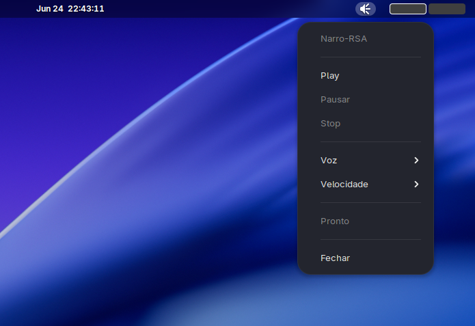This screenshot has width=475, height=326.
Task: Click the plain gray button at top right
Action: point(447,9)
